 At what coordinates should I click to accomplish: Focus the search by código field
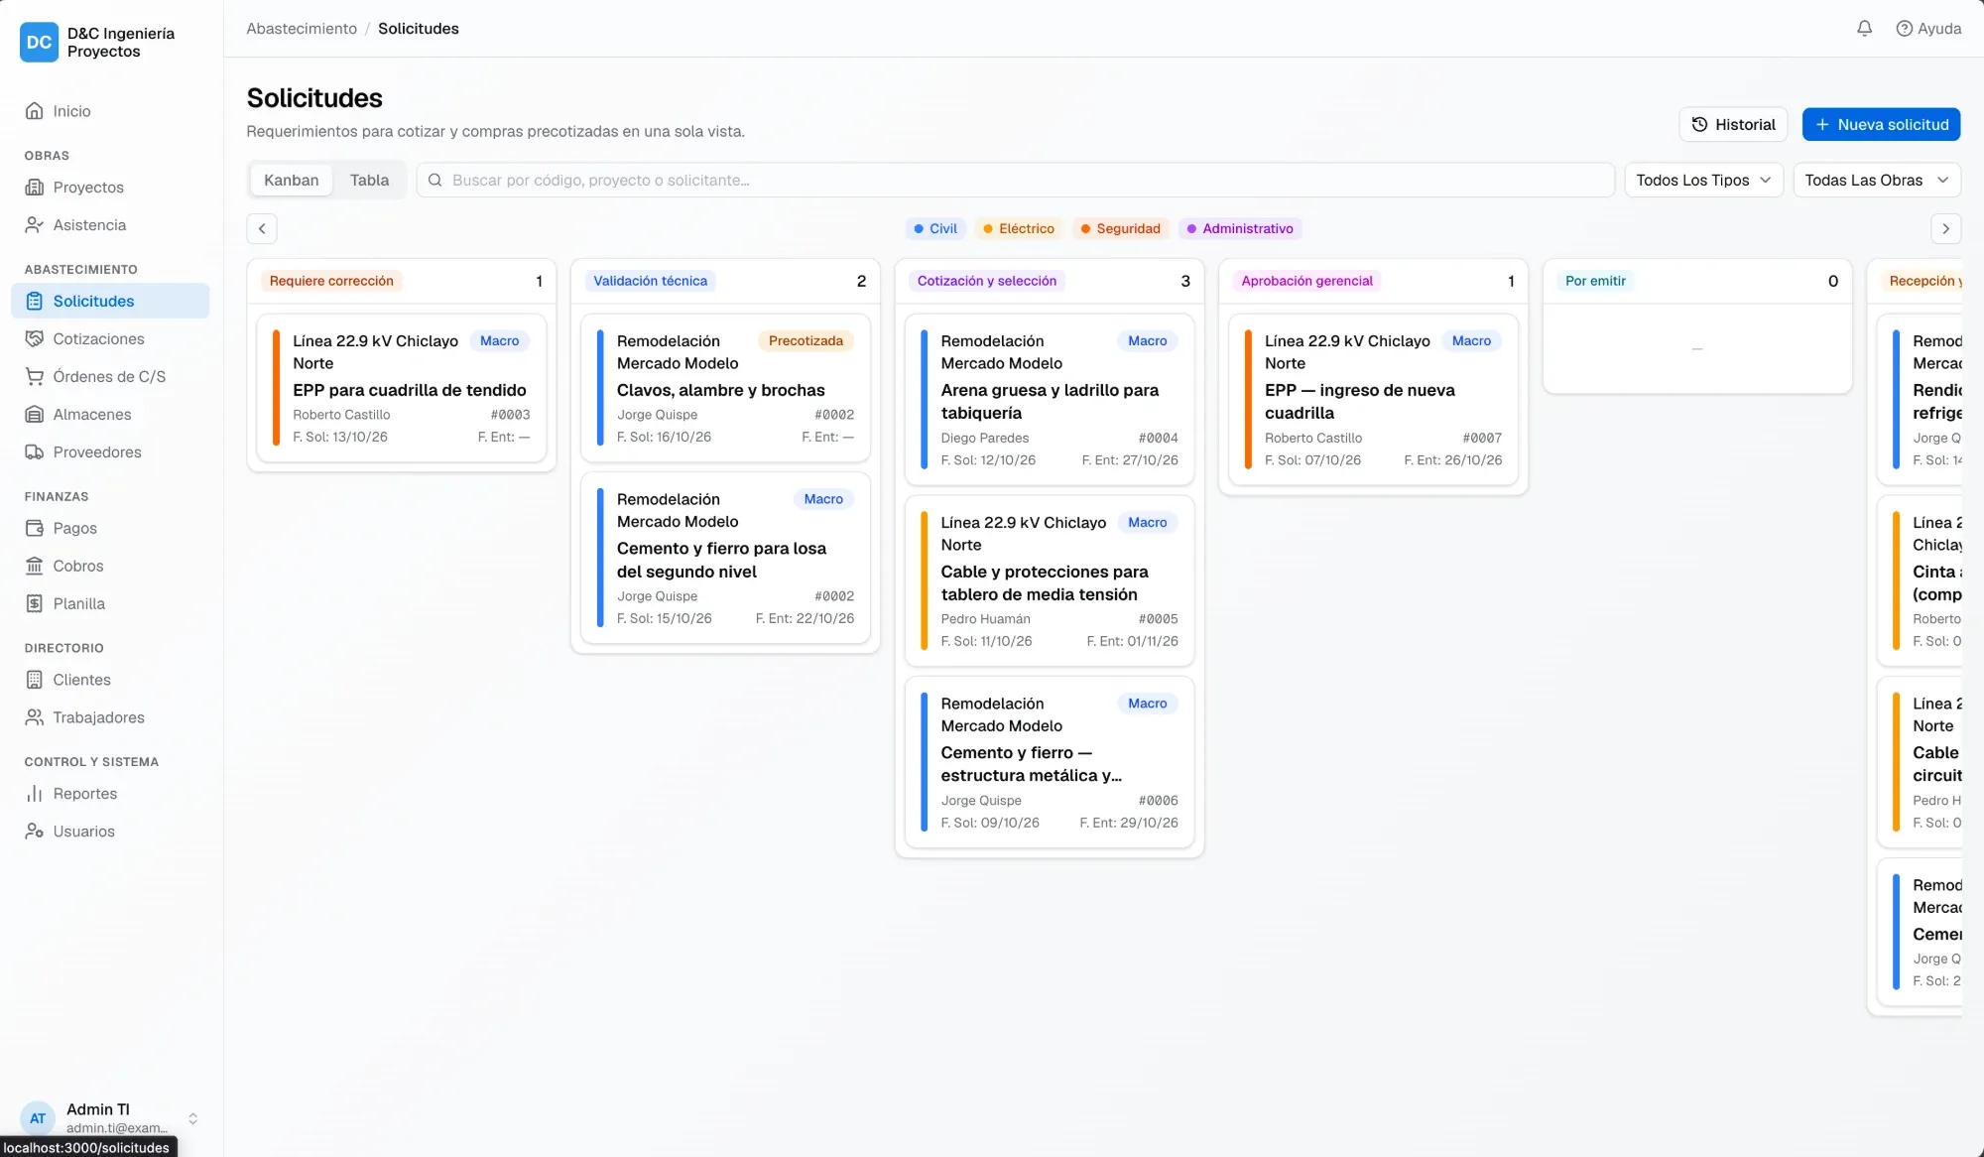click(1015, 180)
